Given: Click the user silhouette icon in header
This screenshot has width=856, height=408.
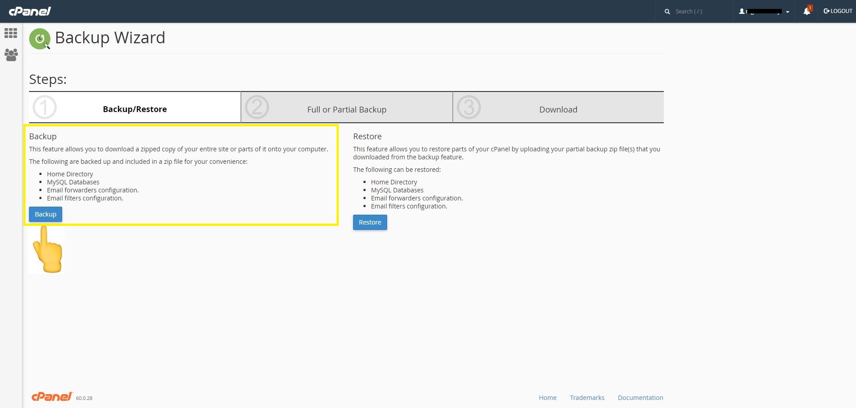Looking at the screenshot, I should coord(742,12).
